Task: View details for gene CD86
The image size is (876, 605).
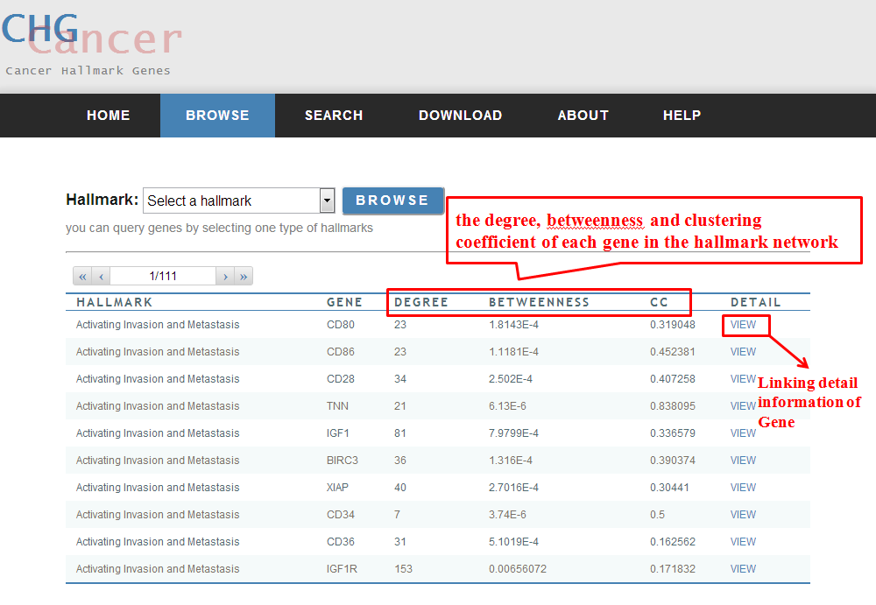Action: pyautogui.click(x=743, y=352)
